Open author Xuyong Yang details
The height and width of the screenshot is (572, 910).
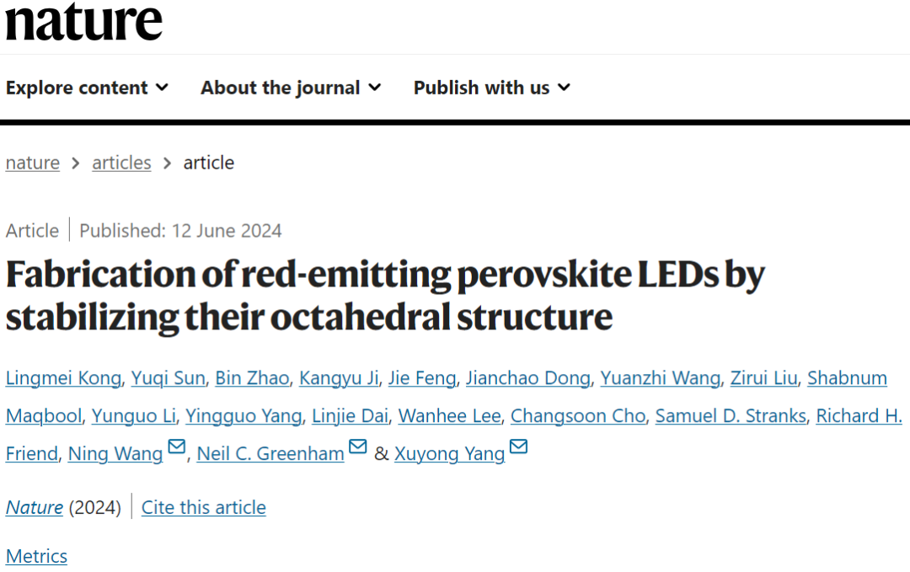[450, 454]
